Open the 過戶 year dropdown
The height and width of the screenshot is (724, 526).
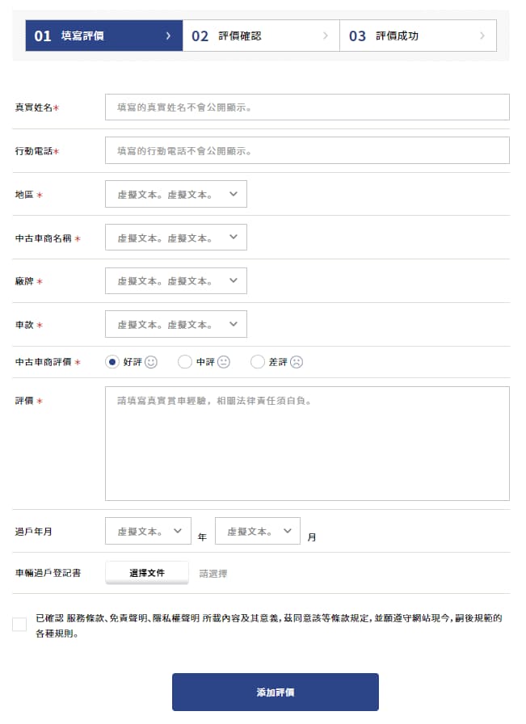point(149,531)
